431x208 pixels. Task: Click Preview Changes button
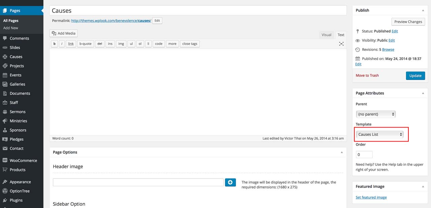point(408,21)
